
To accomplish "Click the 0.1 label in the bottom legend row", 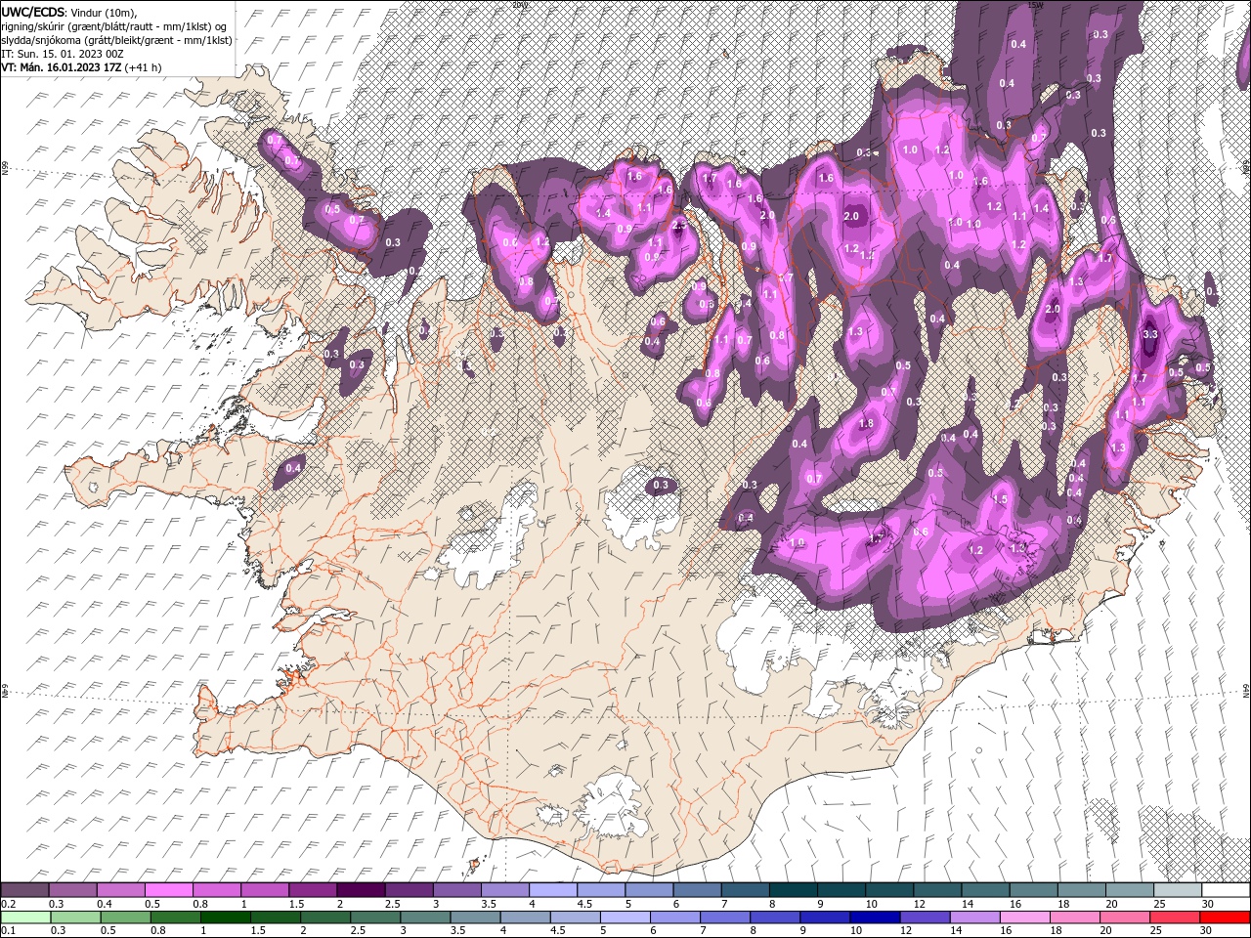I will pyautogui.click(x=9, y=931).
